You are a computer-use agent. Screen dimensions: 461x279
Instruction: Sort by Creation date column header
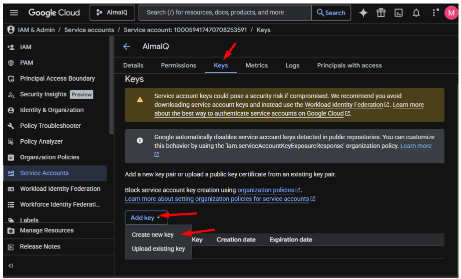[236, 239]
